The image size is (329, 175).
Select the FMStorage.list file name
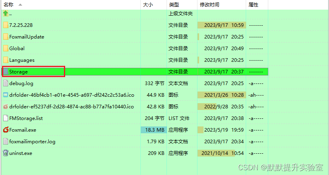(x=26, y=118)
